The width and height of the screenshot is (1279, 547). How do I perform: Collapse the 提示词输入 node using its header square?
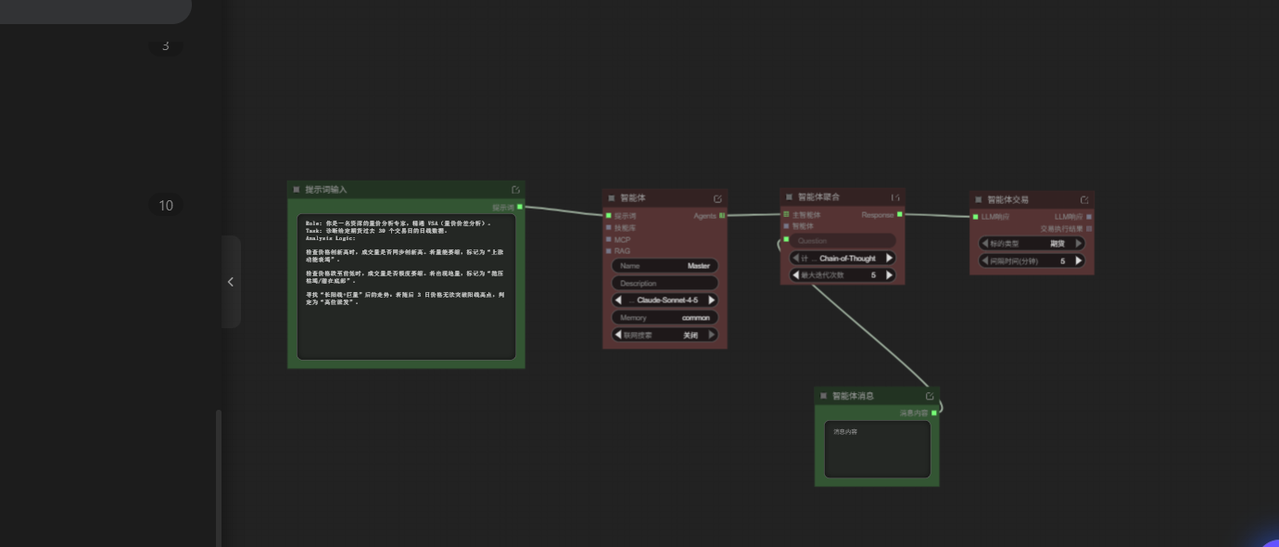(297, 190)
